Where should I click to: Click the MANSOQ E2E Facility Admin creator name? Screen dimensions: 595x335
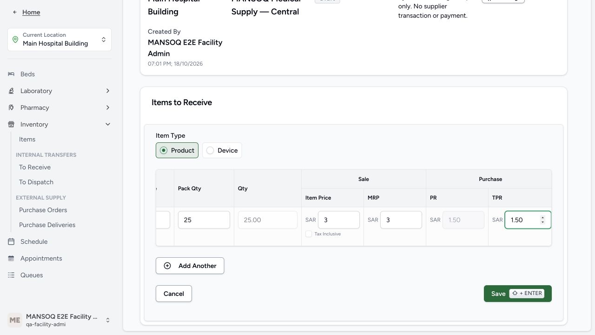tap(185, 48)
